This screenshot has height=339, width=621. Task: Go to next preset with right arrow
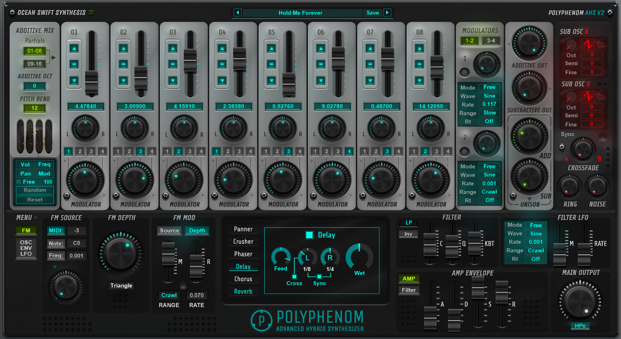[387, 12]
